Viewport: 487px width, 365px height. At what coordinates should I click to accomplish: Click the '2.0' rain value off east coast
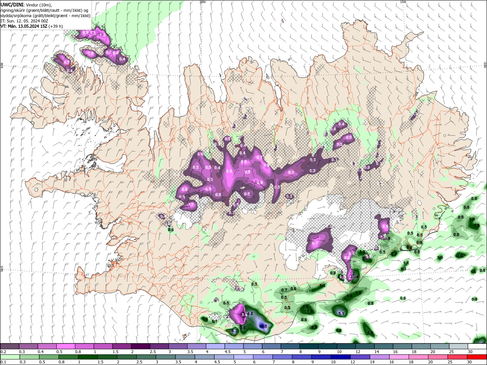click(x=460, y=256)
